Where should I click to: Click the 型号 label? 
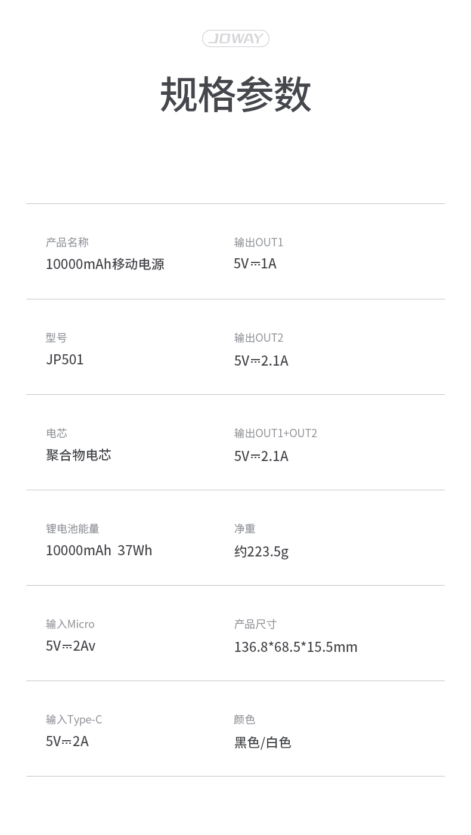coord(56,338)
